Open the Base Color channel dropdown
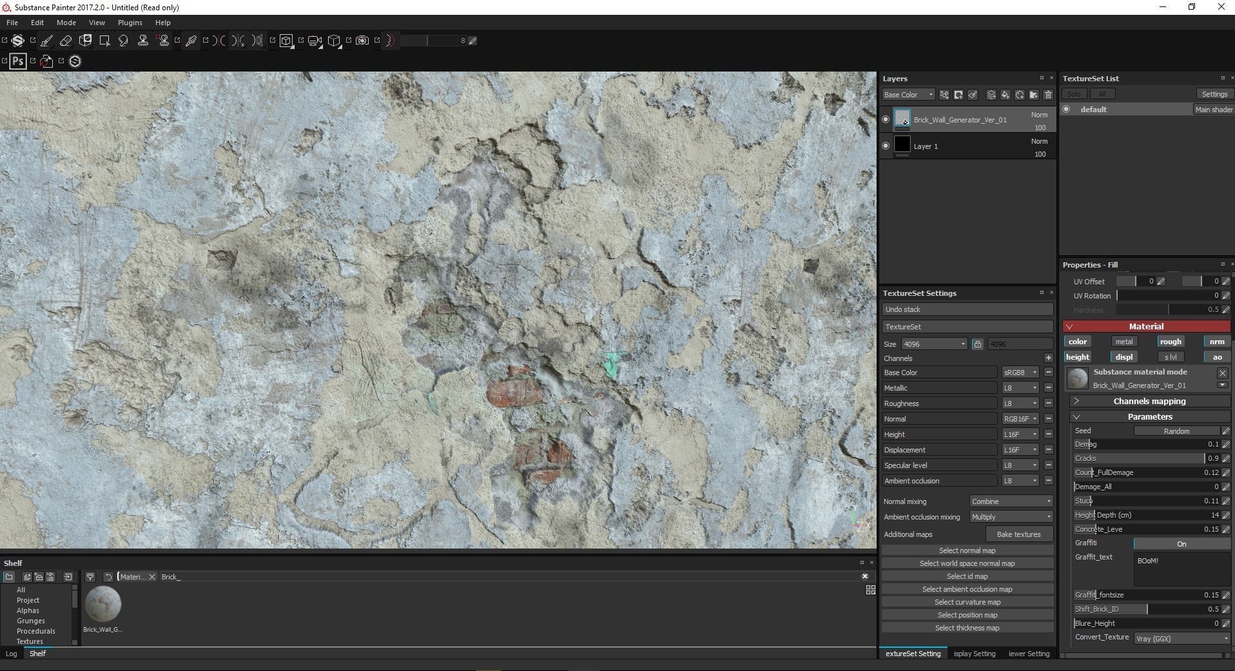Image resolution: width=1235 pixels, height=671 pixels. 908,95
